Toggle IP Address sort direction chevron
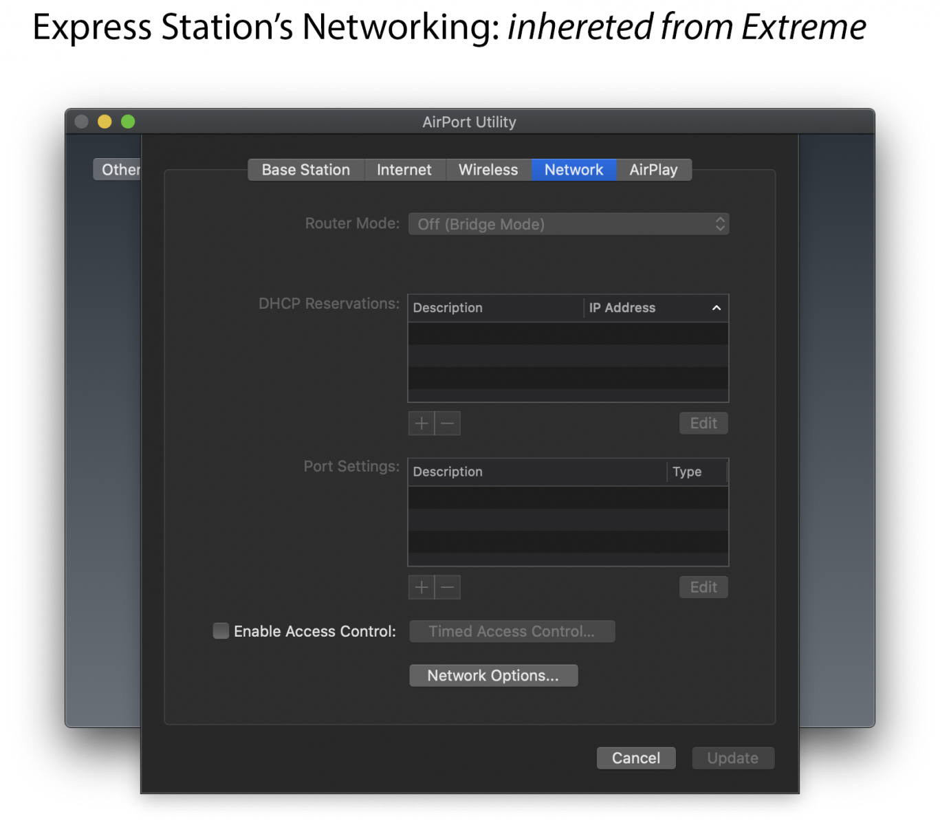Viewport: 940px width, 825px height. coord(717,308)
